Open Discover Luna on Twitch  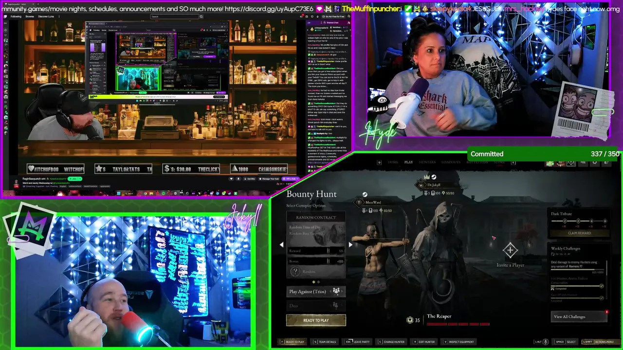pyautogui.click(x=46, y=17)
